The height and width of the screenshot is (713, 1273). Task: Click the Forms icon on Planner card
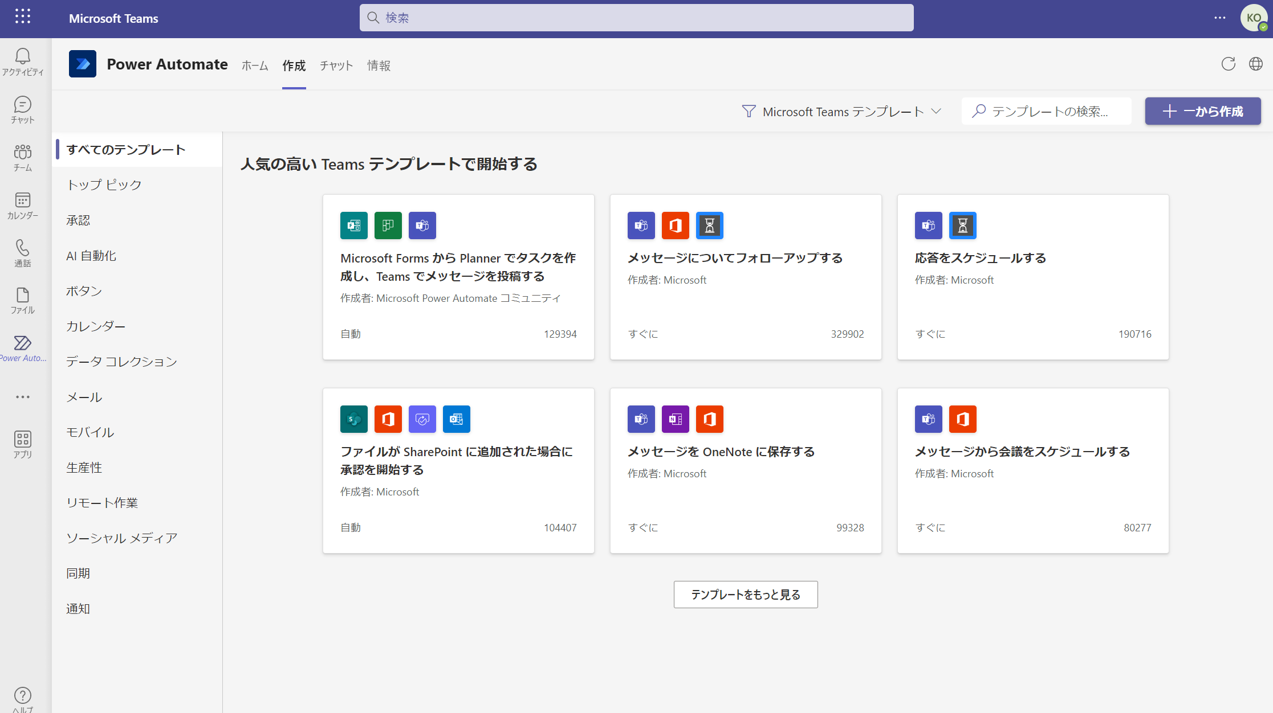tap(354, 226)
